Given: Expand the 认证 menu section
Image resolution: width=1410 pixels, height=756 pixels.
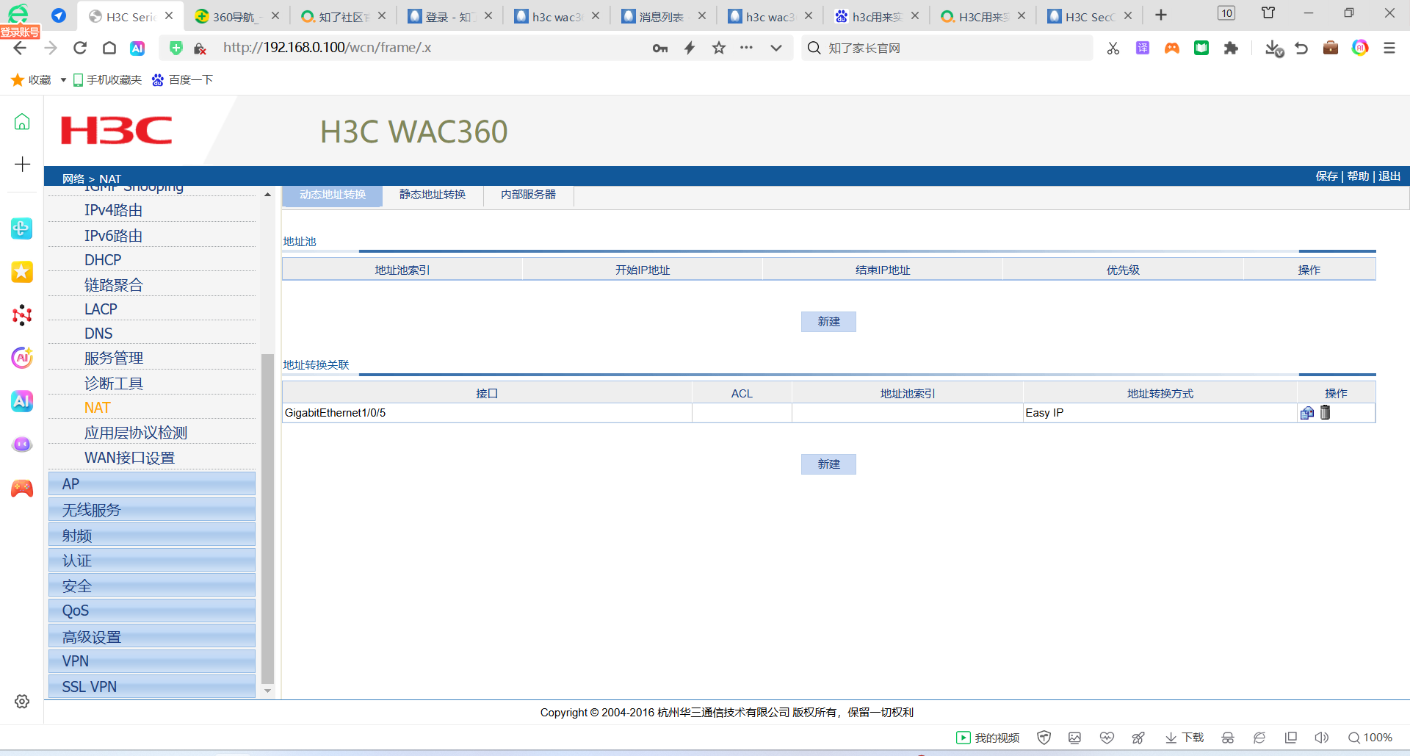Looking at the screenshot, I should pos(152,561).
